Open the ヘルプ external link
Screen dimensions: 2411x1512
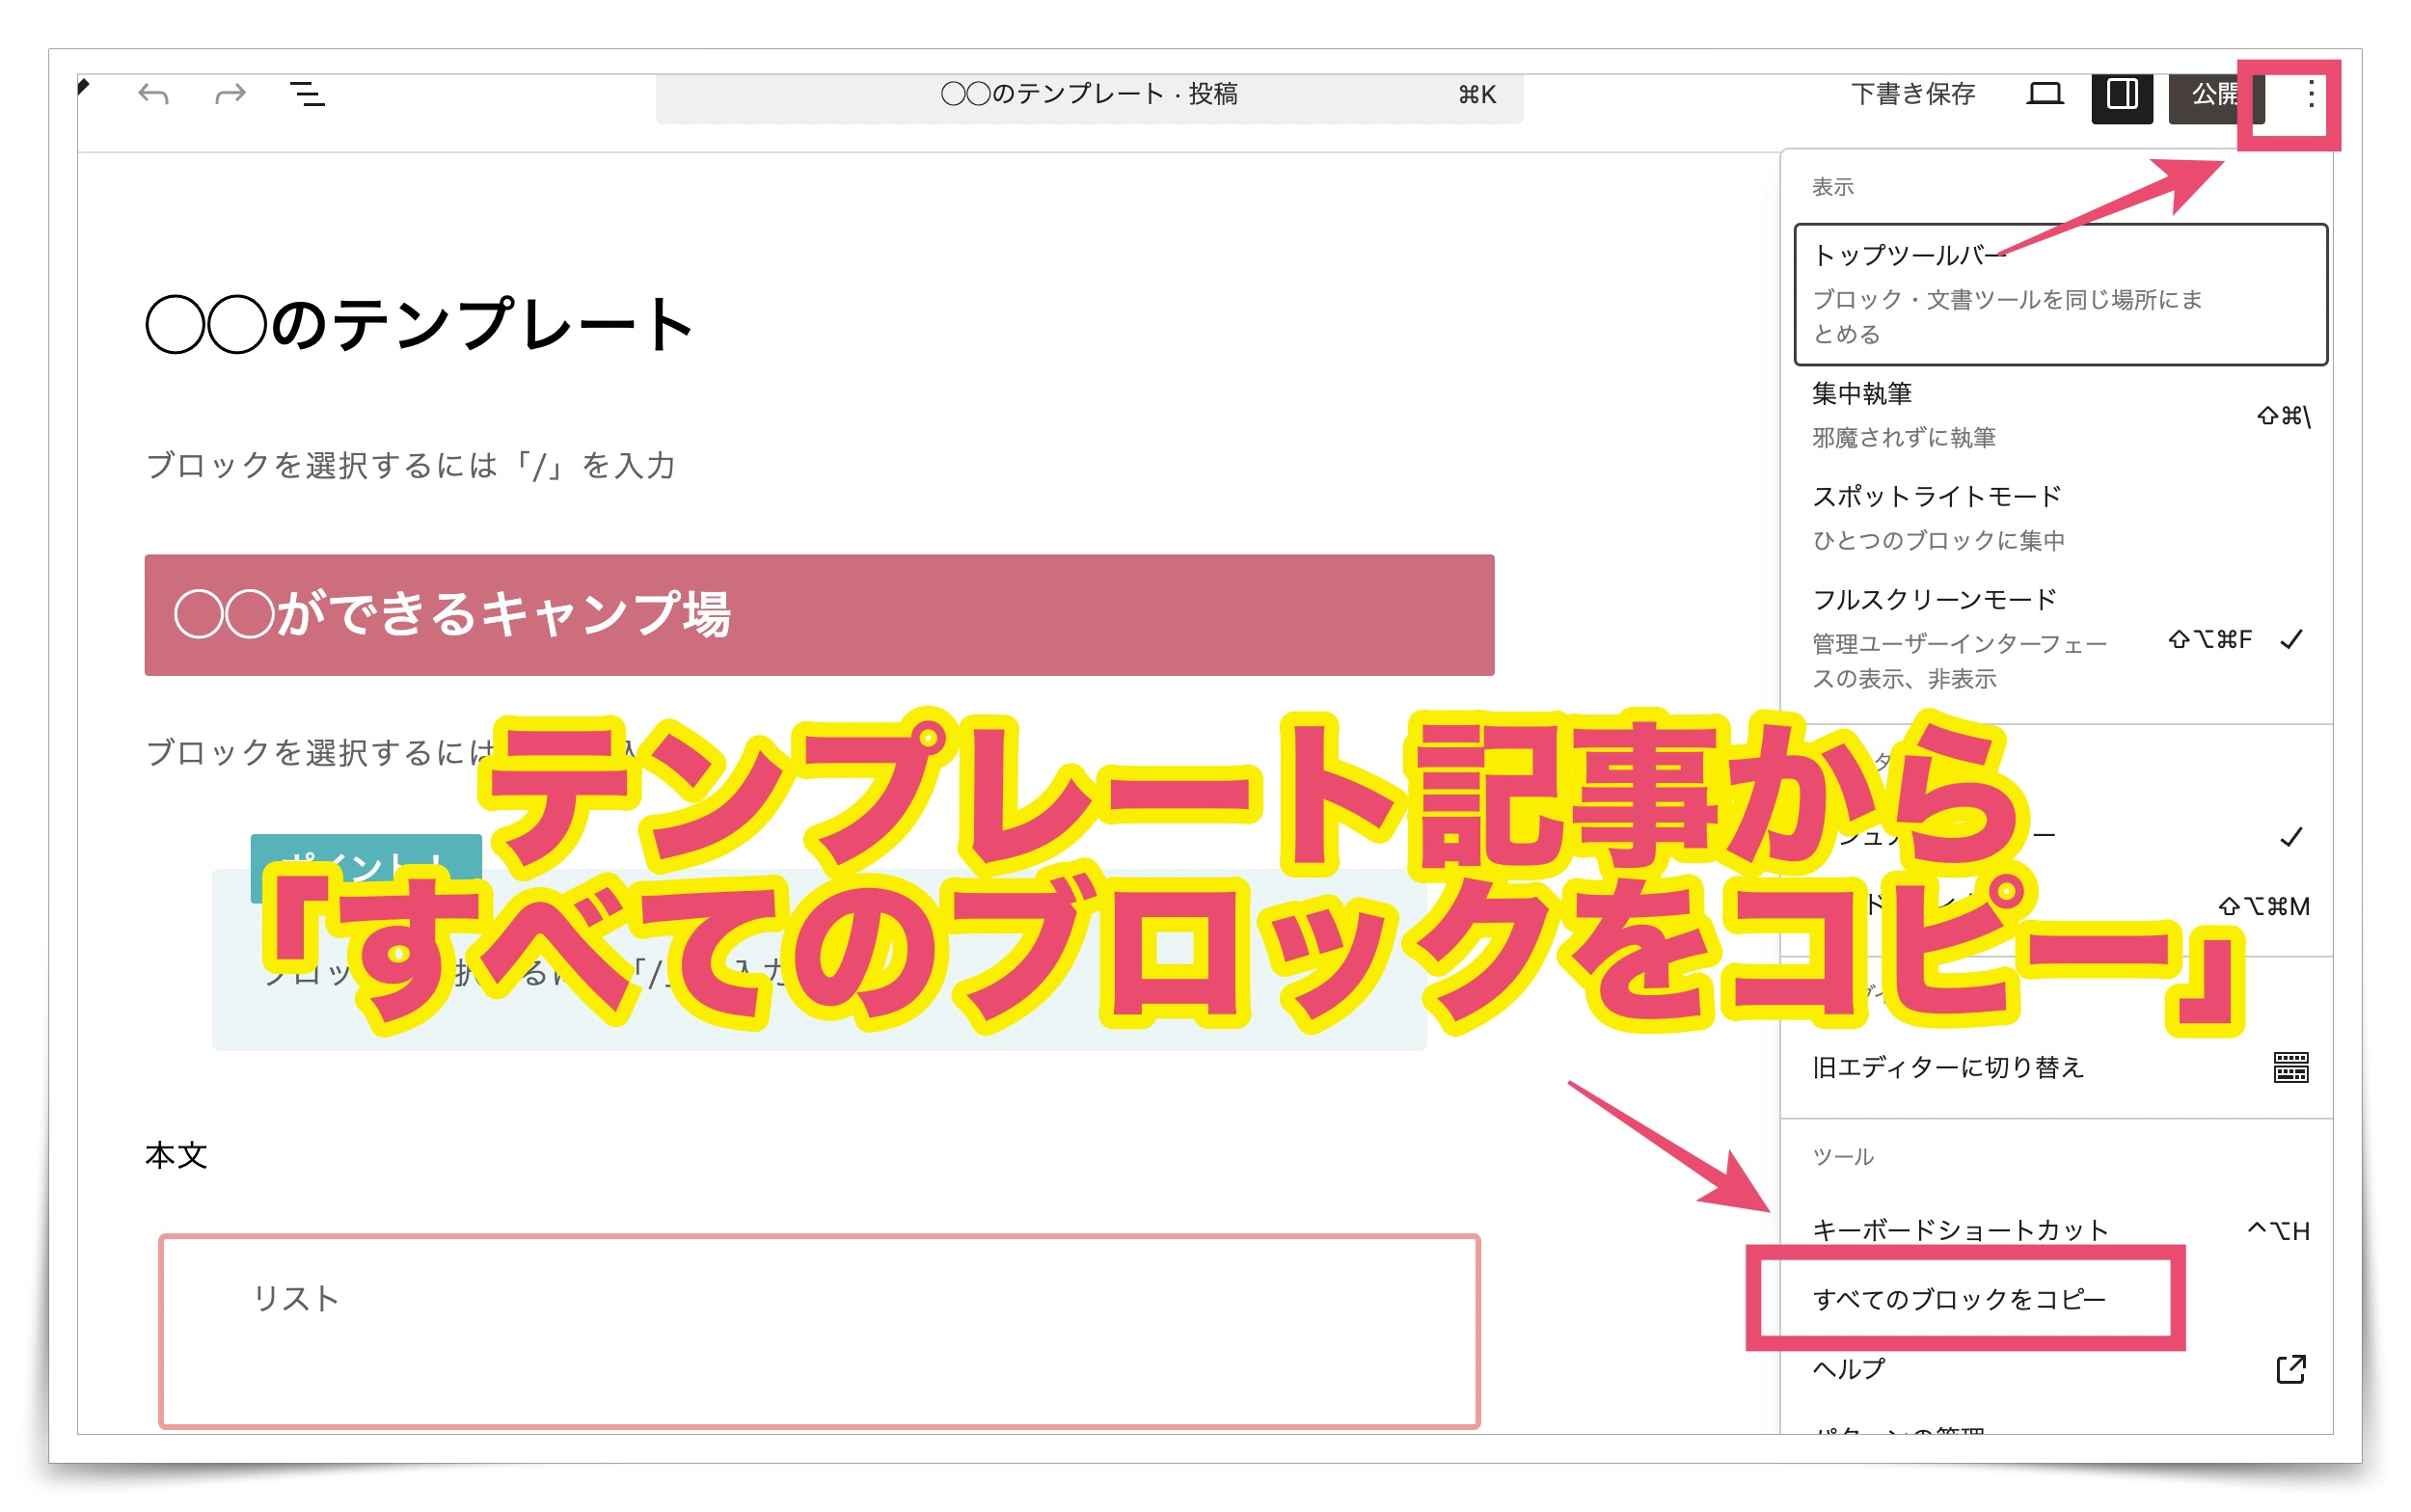[x=2060, y=1368]
